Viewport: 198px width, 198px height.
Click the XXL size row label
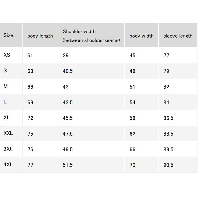(8, 133)
